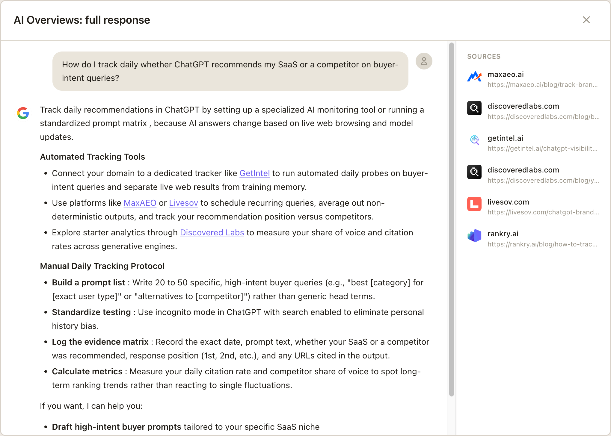Click the favicon beside discoveredlabs.com/blog/b...
This screenshot has height=436, width=611.
(474, 108)
